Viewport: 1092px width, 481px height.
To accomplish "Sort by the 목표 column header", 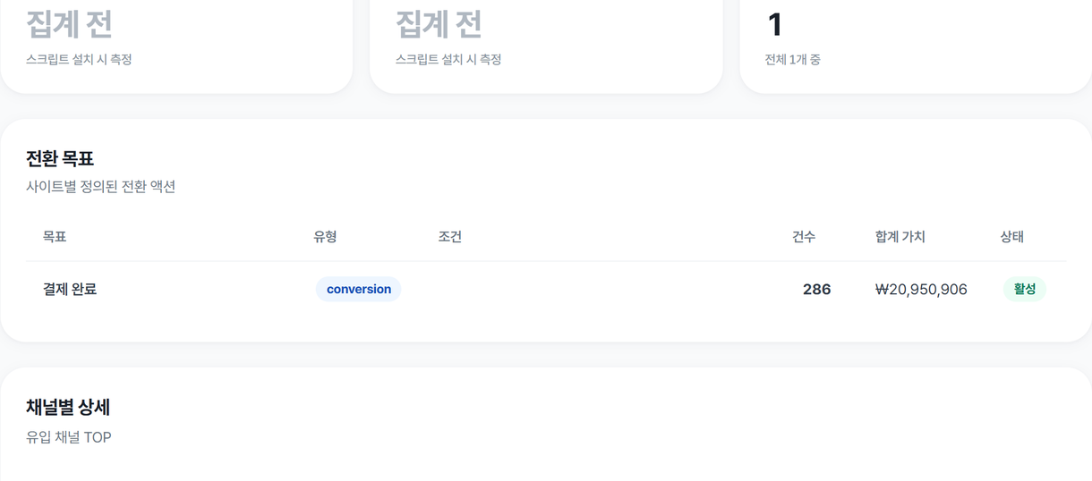I will coord(55,237).
